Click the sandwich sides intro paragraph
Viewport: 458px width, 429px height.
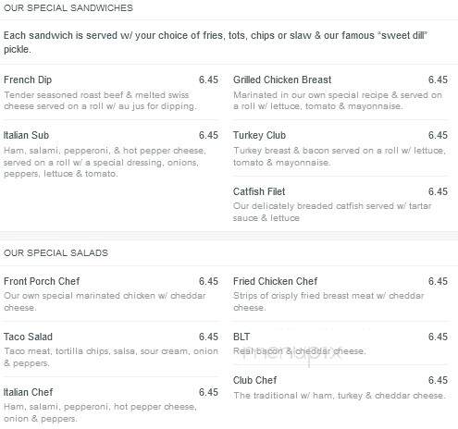pyautogui.click(x=216, y=43)
